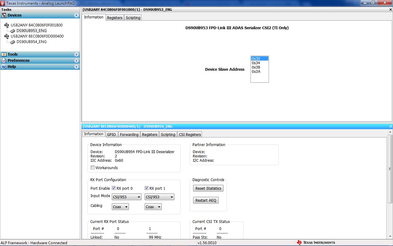Click chip icon beside DS90UB954_ENG
Screen dimensions: 393x246
click(13, 42)
